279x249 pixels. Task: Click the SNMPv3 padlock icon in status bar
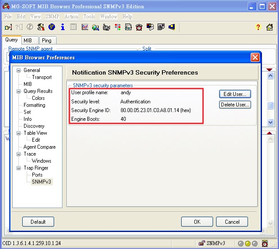[x=202, y=243]
